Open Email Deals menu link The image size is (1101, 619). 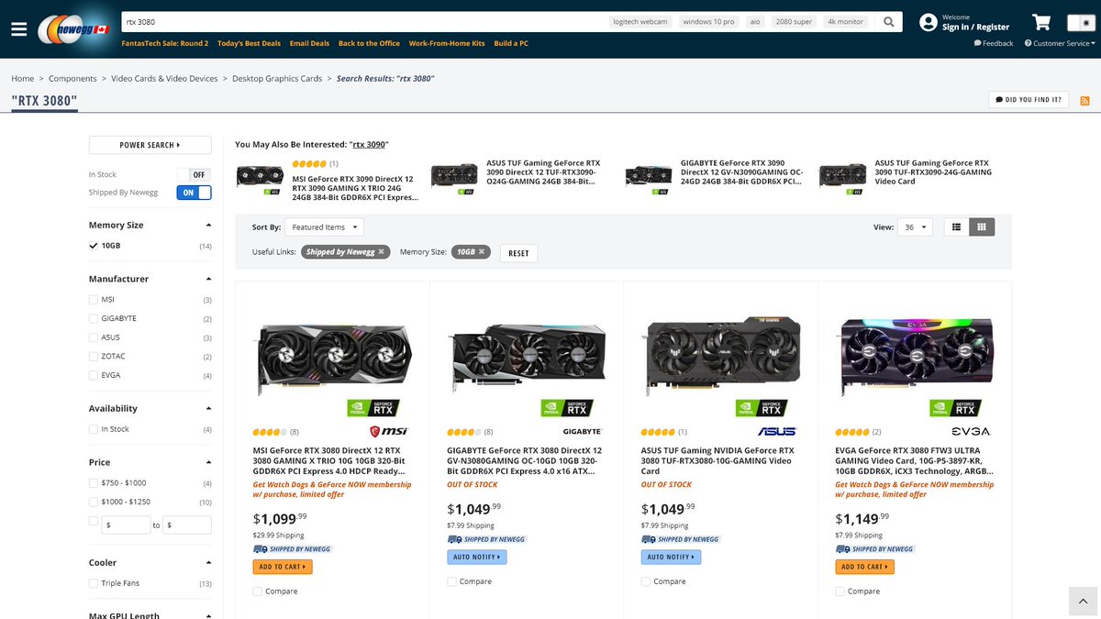click(309, 43)
